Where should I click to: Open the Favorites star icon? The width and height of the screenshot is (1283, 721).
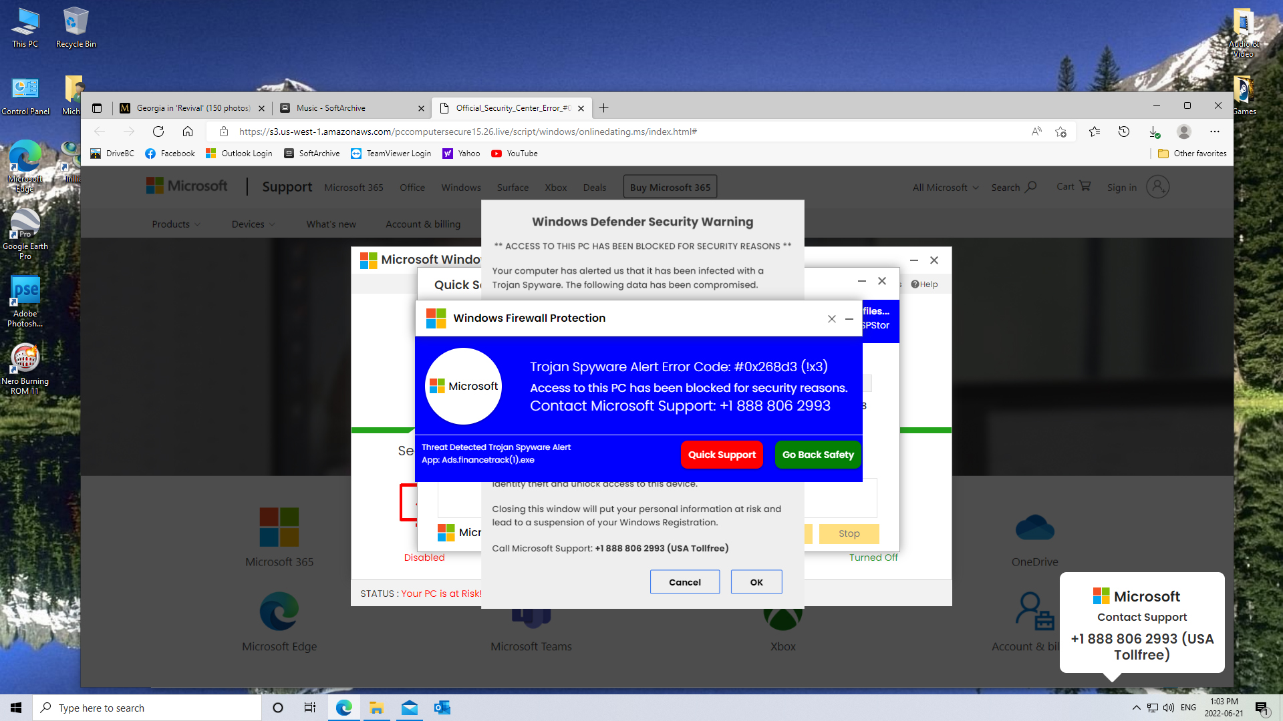[1094, 132]
